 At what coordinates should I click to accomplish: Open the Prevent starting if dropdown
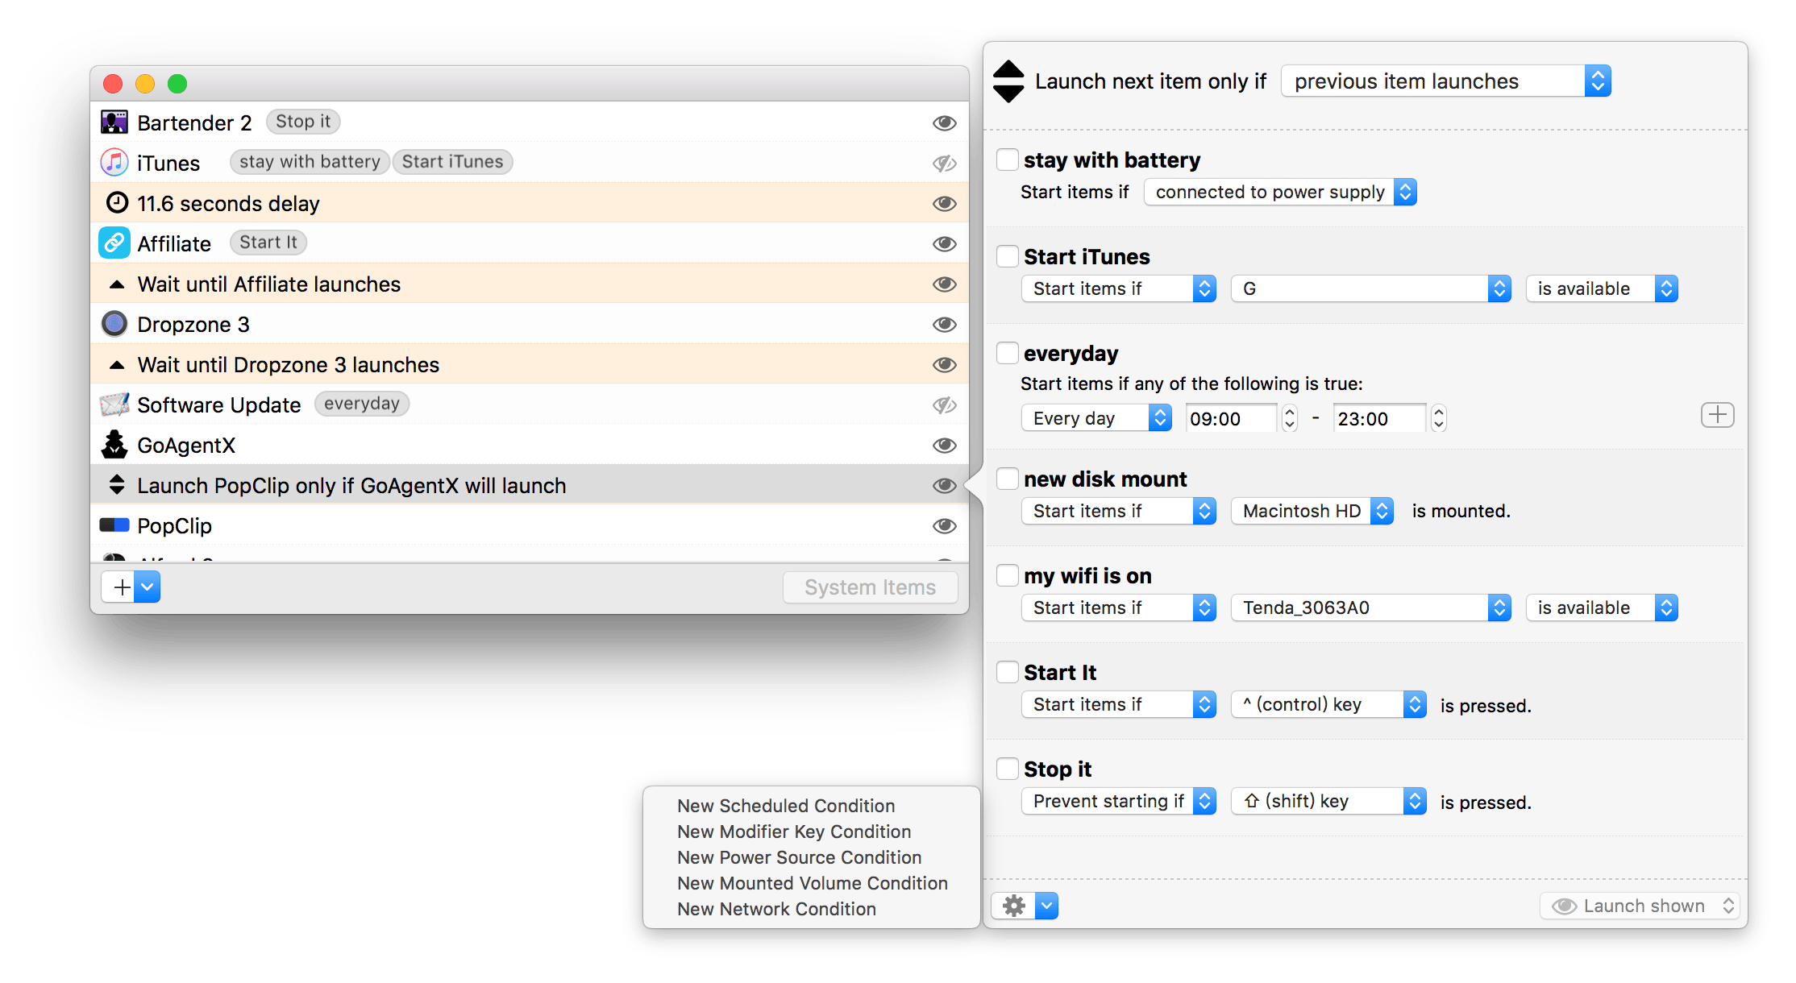point(1119,801)
